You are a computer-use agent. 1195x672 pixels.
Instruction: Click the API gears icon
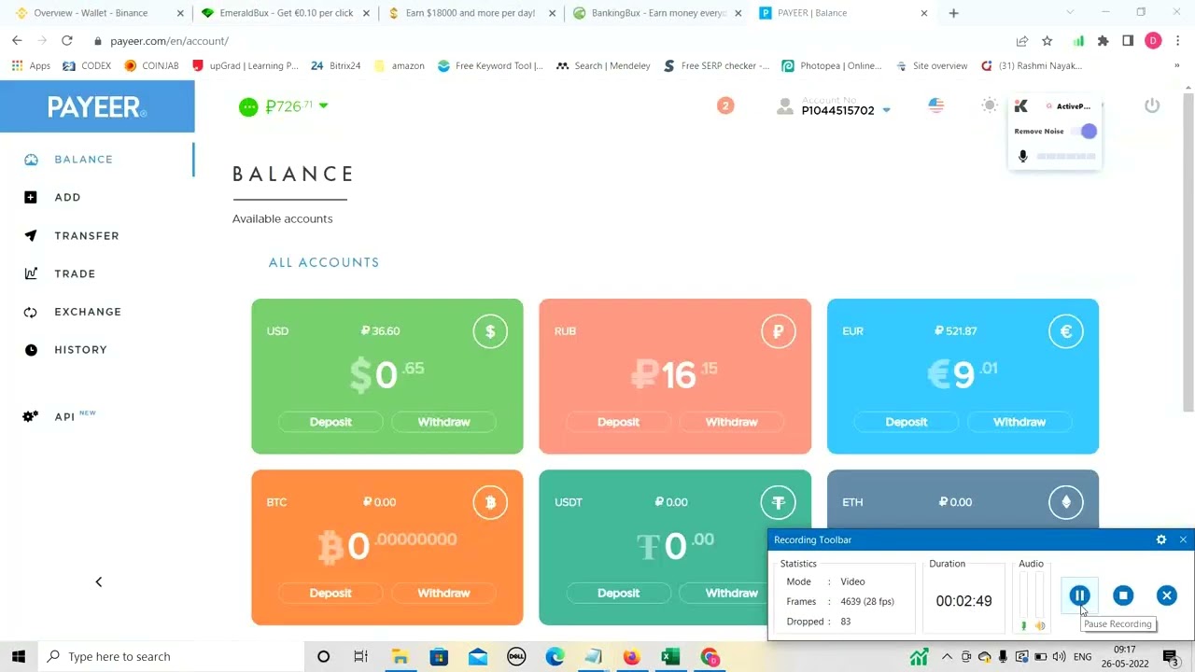31,416
